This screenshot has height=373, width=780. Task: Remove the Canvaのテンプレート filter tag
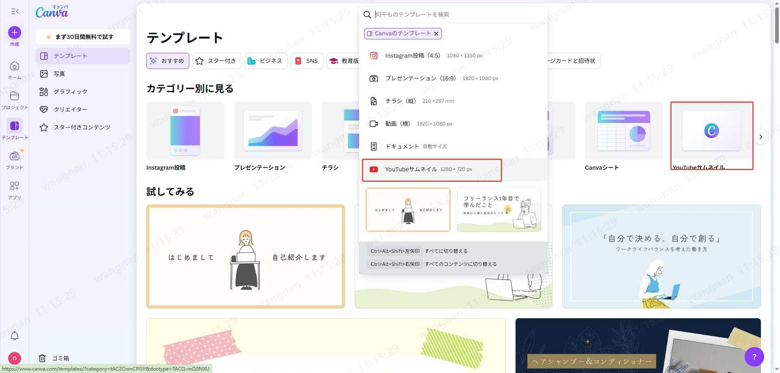tap(436, 33)
